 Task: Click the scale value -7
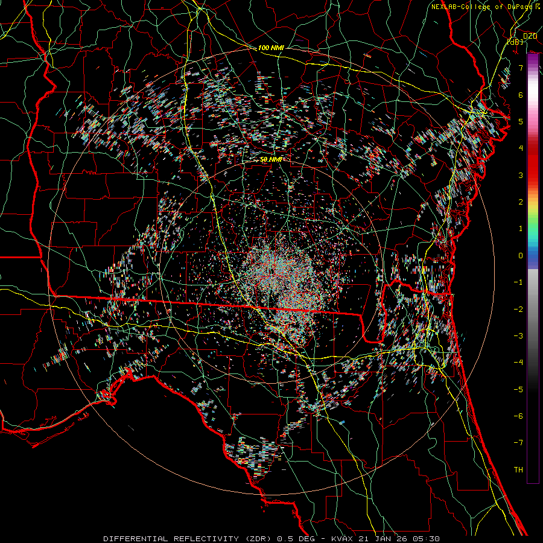(x=518, y=443)
